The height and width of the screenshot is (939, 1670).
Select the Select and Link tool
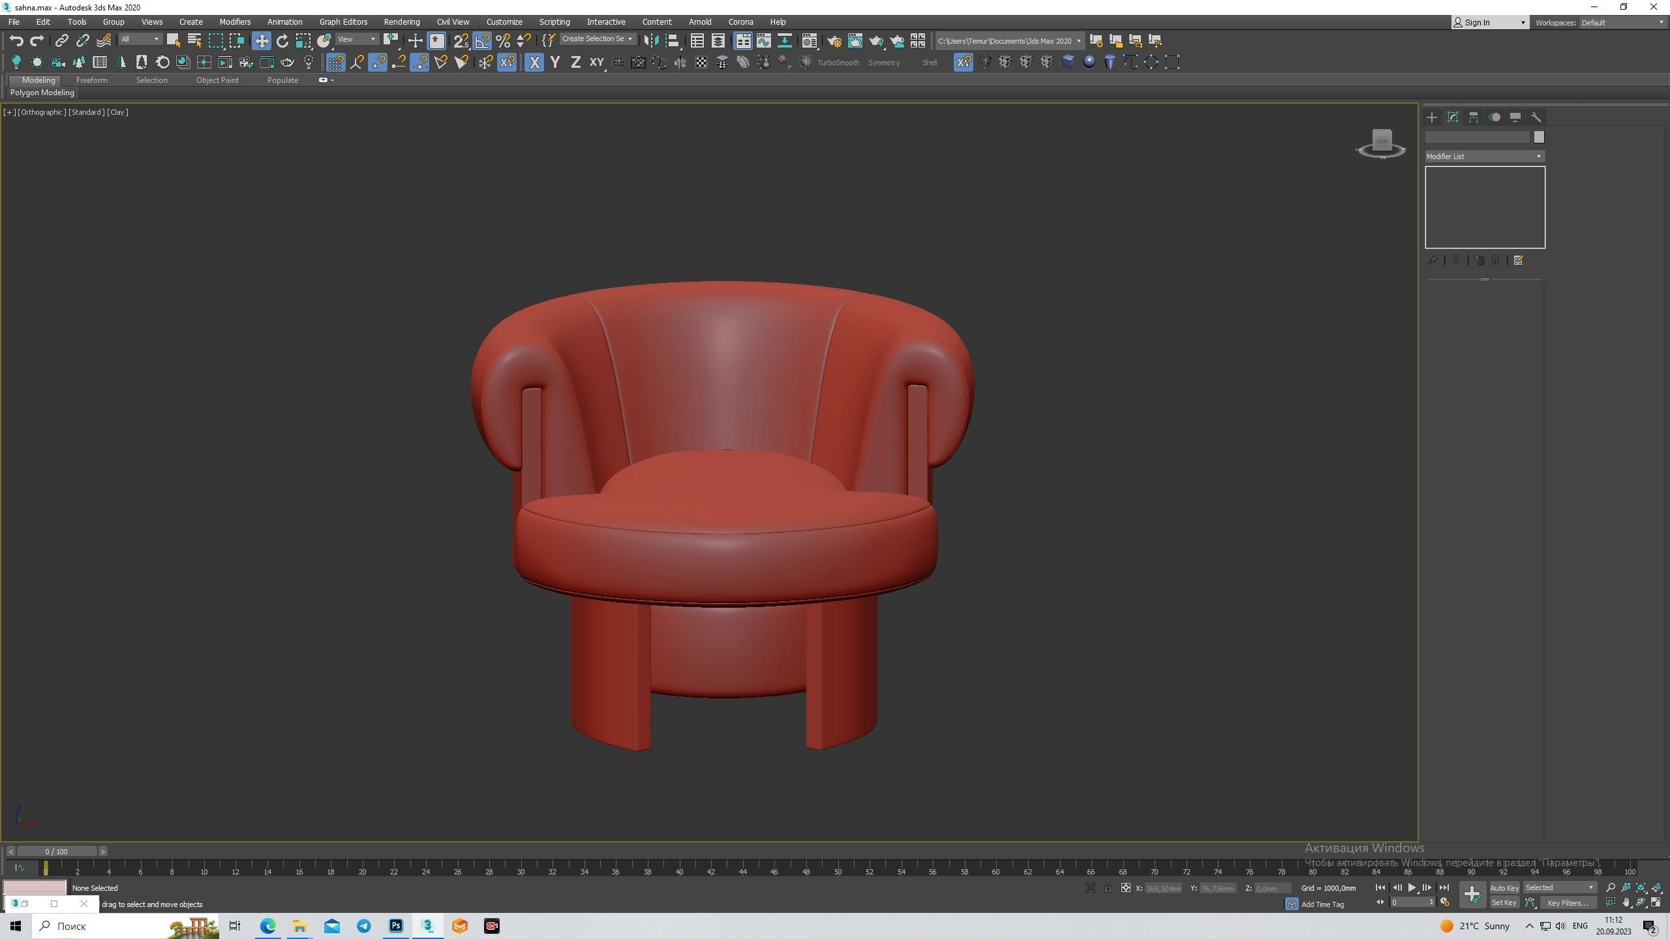[61, 41]
